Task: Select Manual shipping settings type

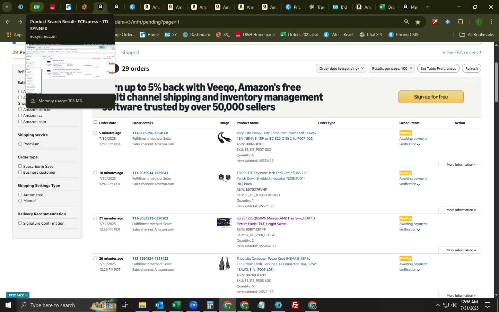Action: 20,201
